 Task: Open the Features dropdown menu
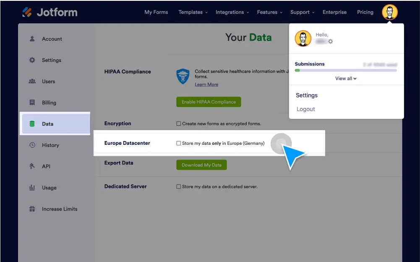click(x=269, y=12)
